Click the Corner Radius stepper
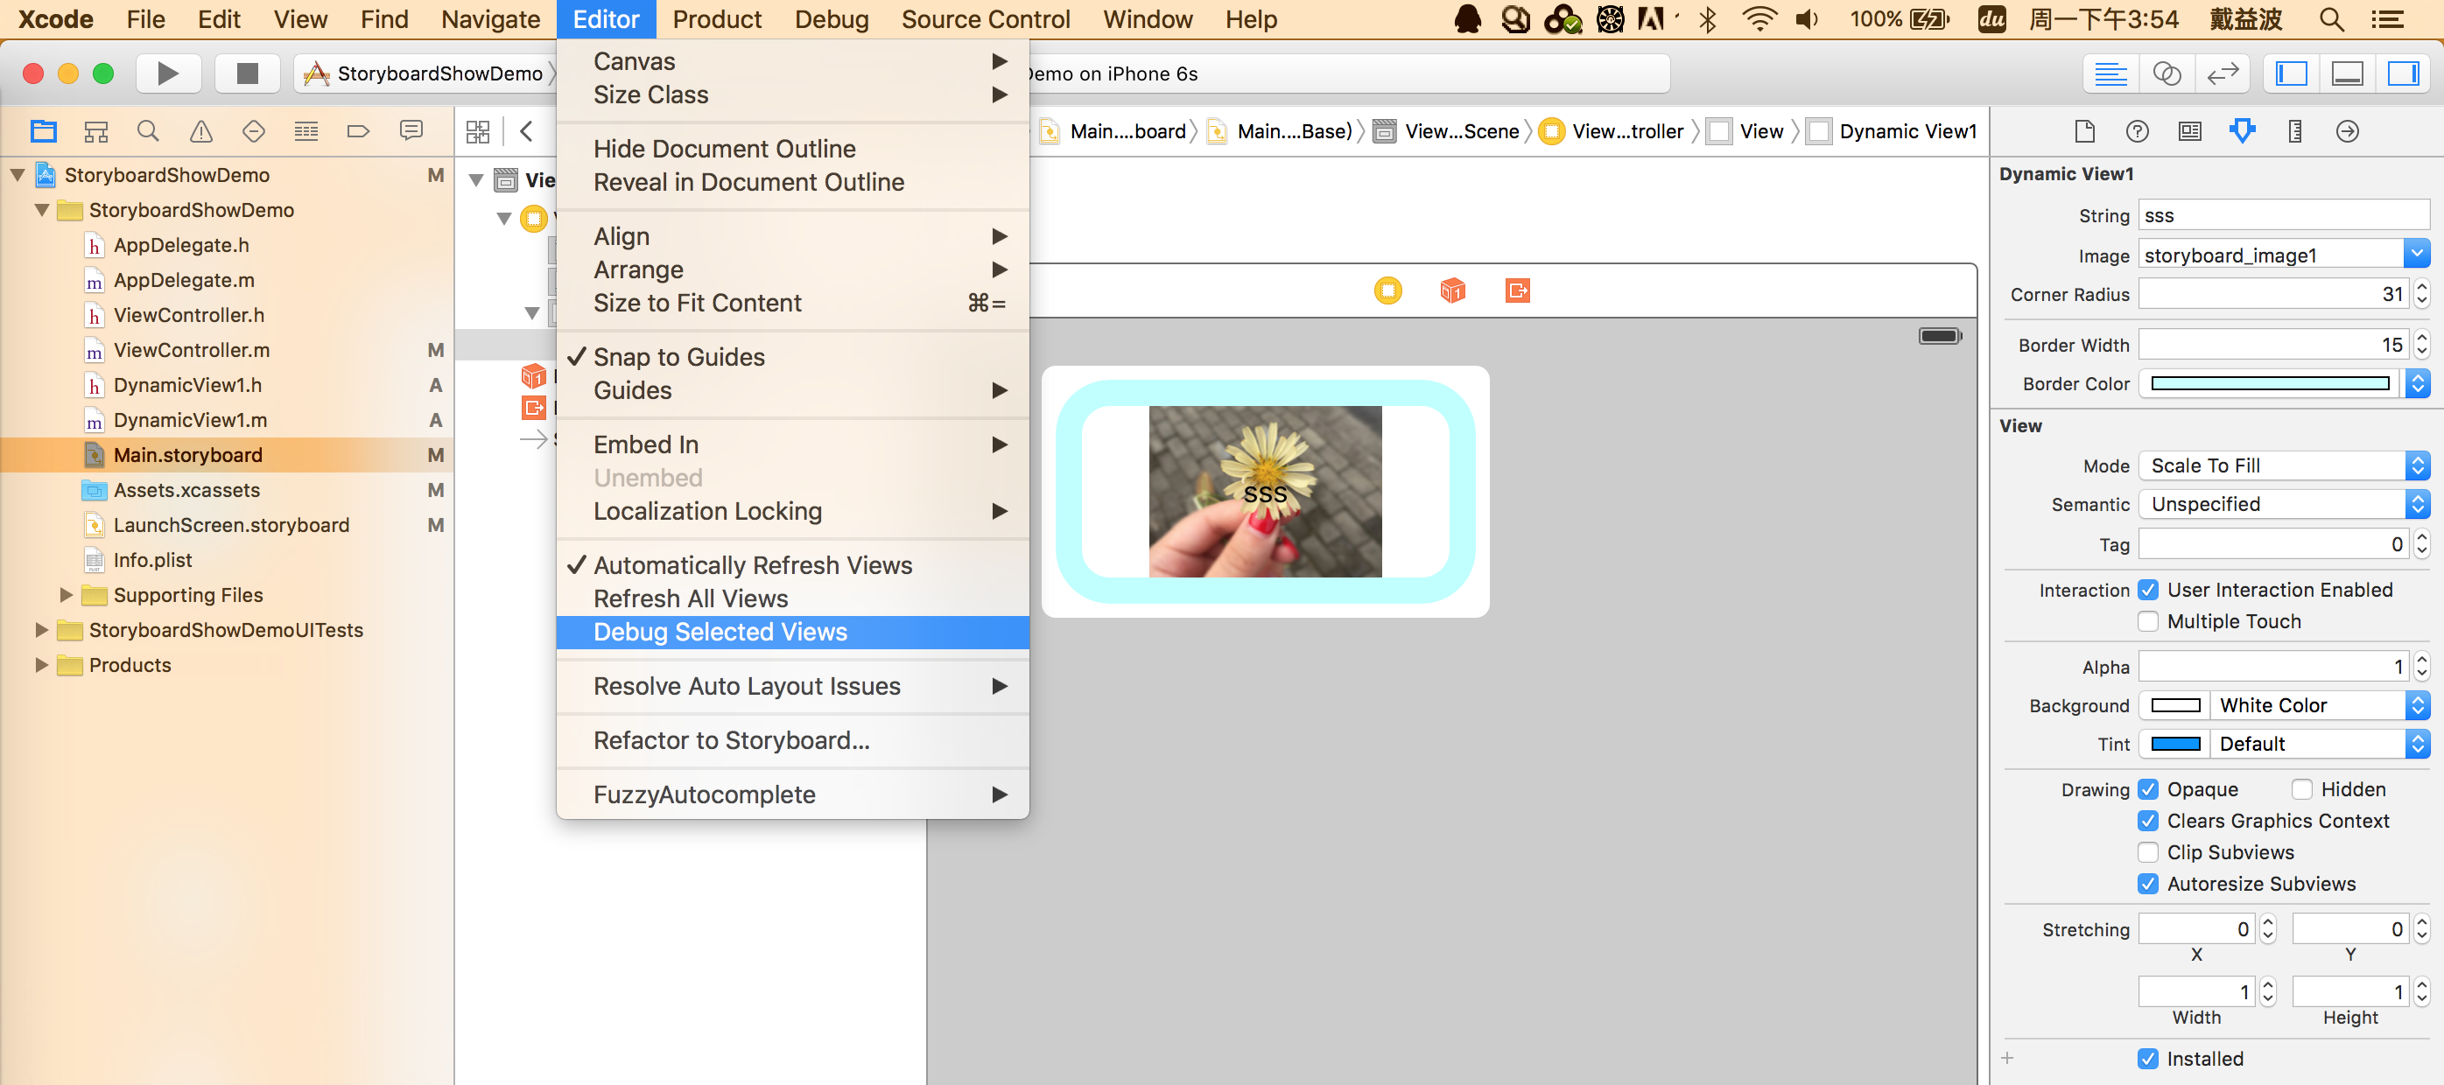This screenshot has width=2444, height=1085. pos(2421,294)
